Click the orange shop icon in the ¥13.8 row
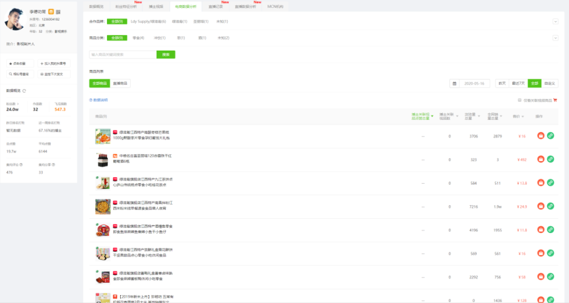 (x=541, y=182)
